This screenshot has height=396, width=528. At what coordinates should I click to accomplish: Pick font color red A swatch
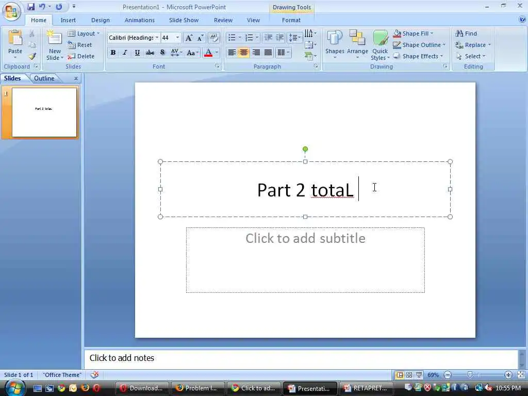[x=208, y=53]
